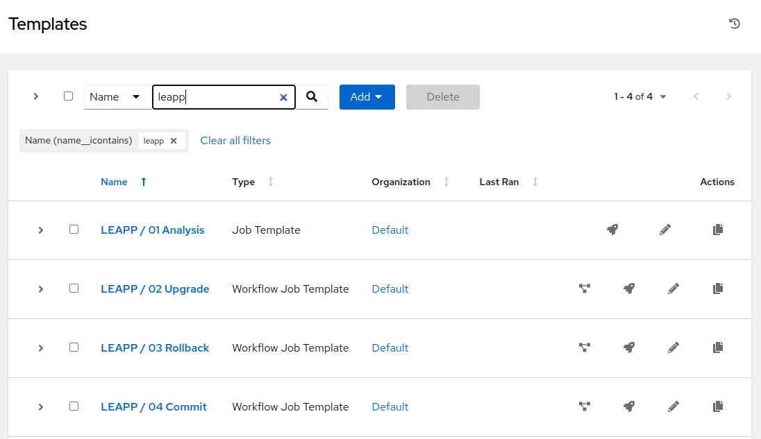Remove the leapp filter chip
This screenshot has height=439, width=761.
pos(174,141)
